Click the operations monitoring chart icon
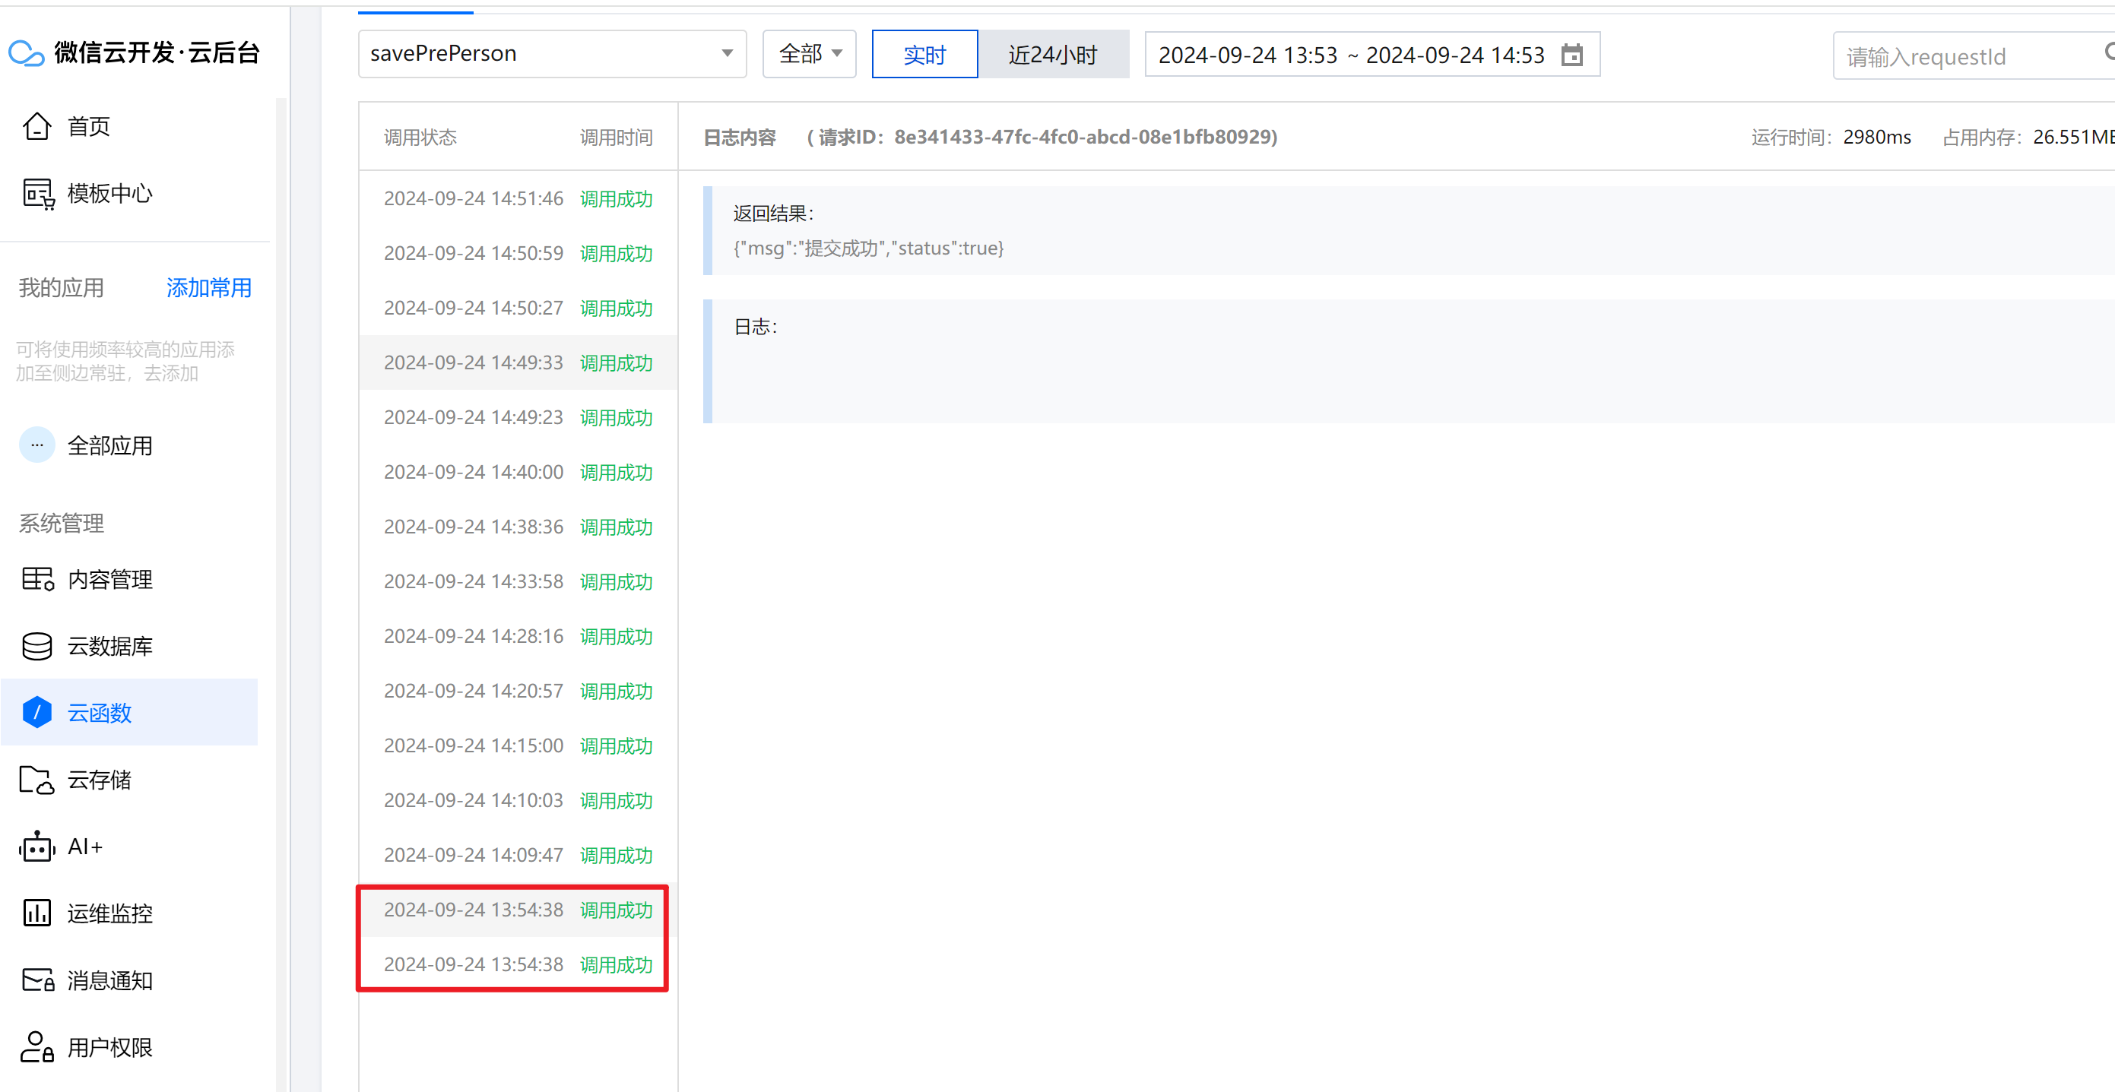 pos(37,913)
